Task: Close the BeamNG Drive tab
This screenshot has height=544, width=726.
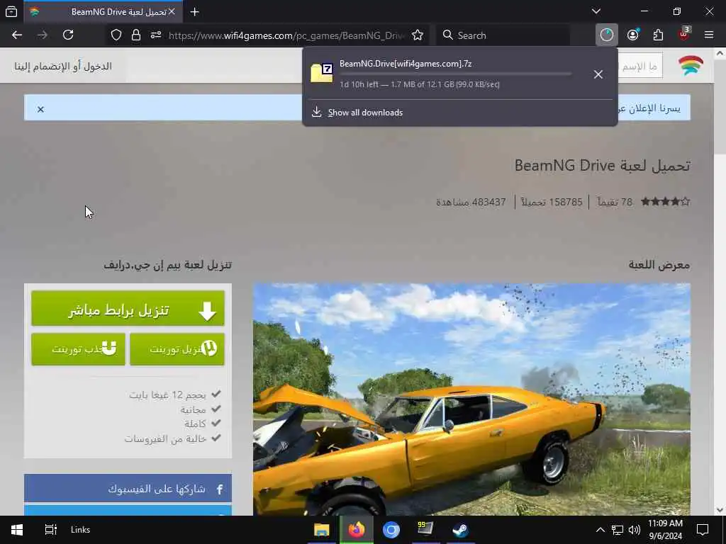Action: pos(172,11)
